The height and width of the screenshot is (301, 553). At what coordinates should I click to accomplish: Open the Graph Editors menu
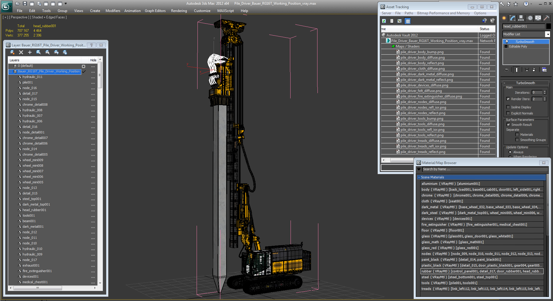coord(155,11)
